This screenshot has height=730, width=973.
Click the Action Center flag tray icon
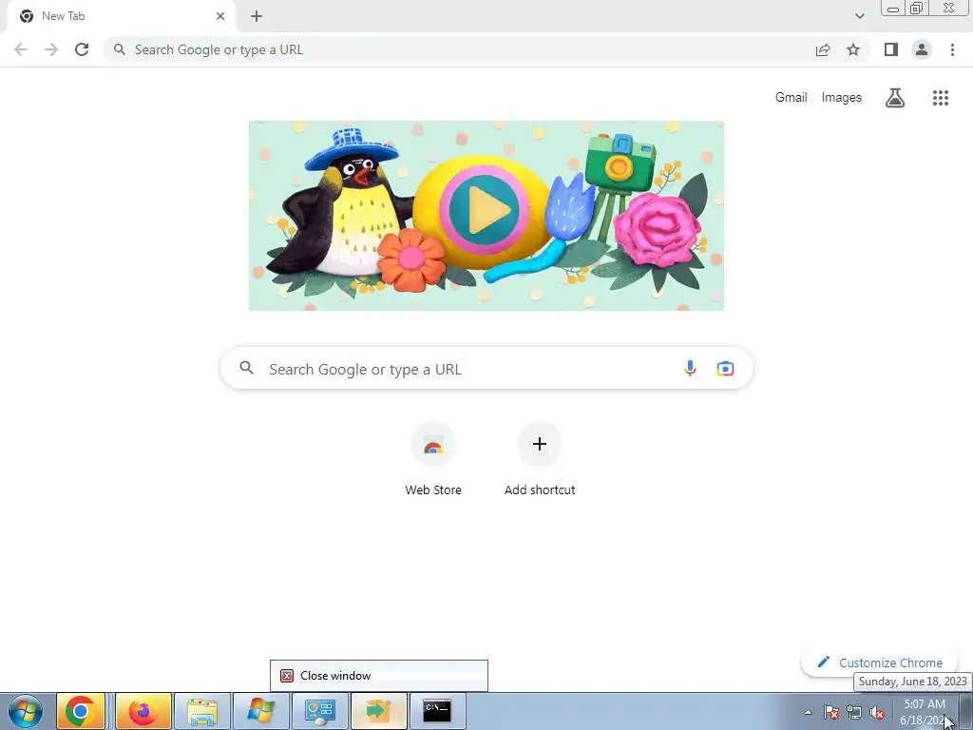pyautogui.click(x=831, y=712)
